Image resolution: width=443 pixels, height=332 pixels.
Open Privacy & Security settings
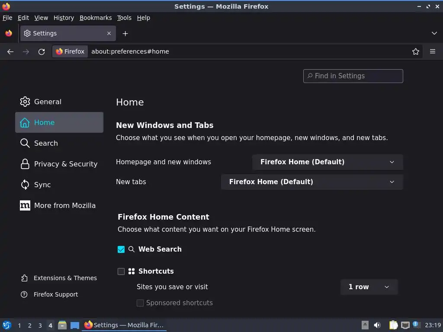click(x=59, y=164)
